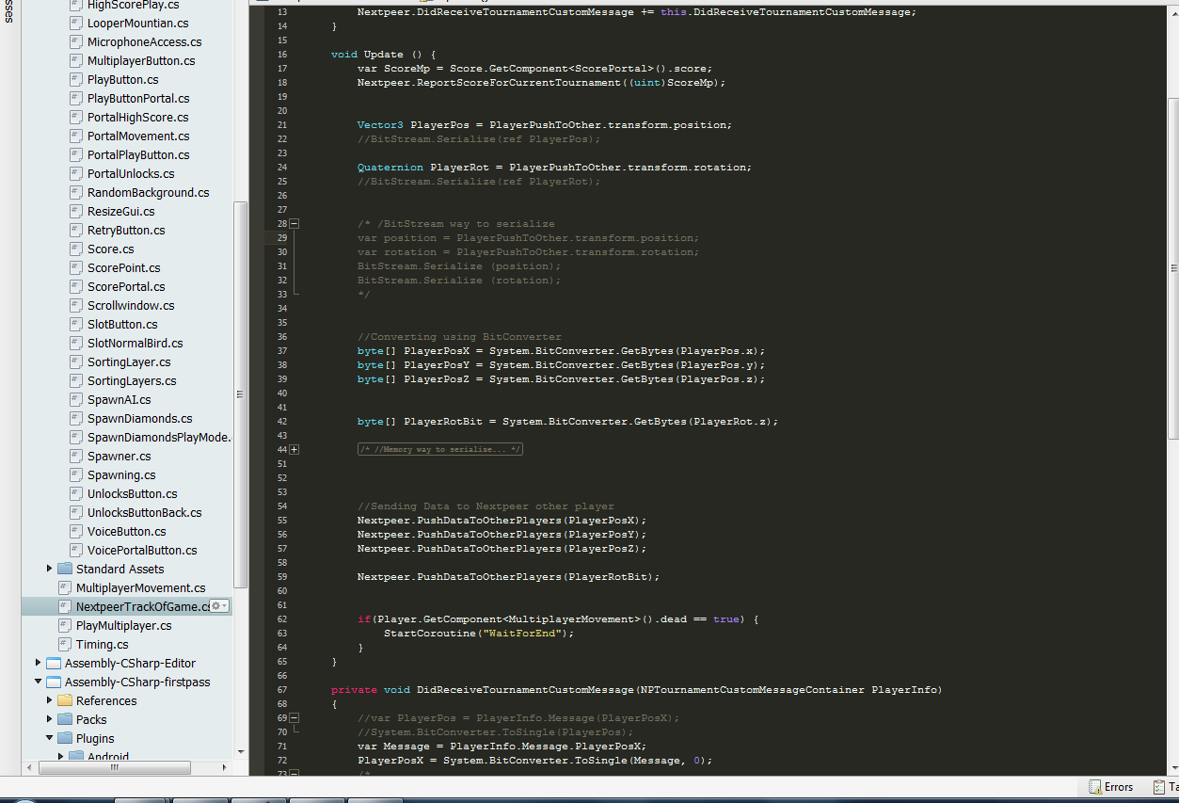Select SpawnDiamondsPlayMode file in the tree
This screenshot has width=1179, height=803.
pos(159,438)
